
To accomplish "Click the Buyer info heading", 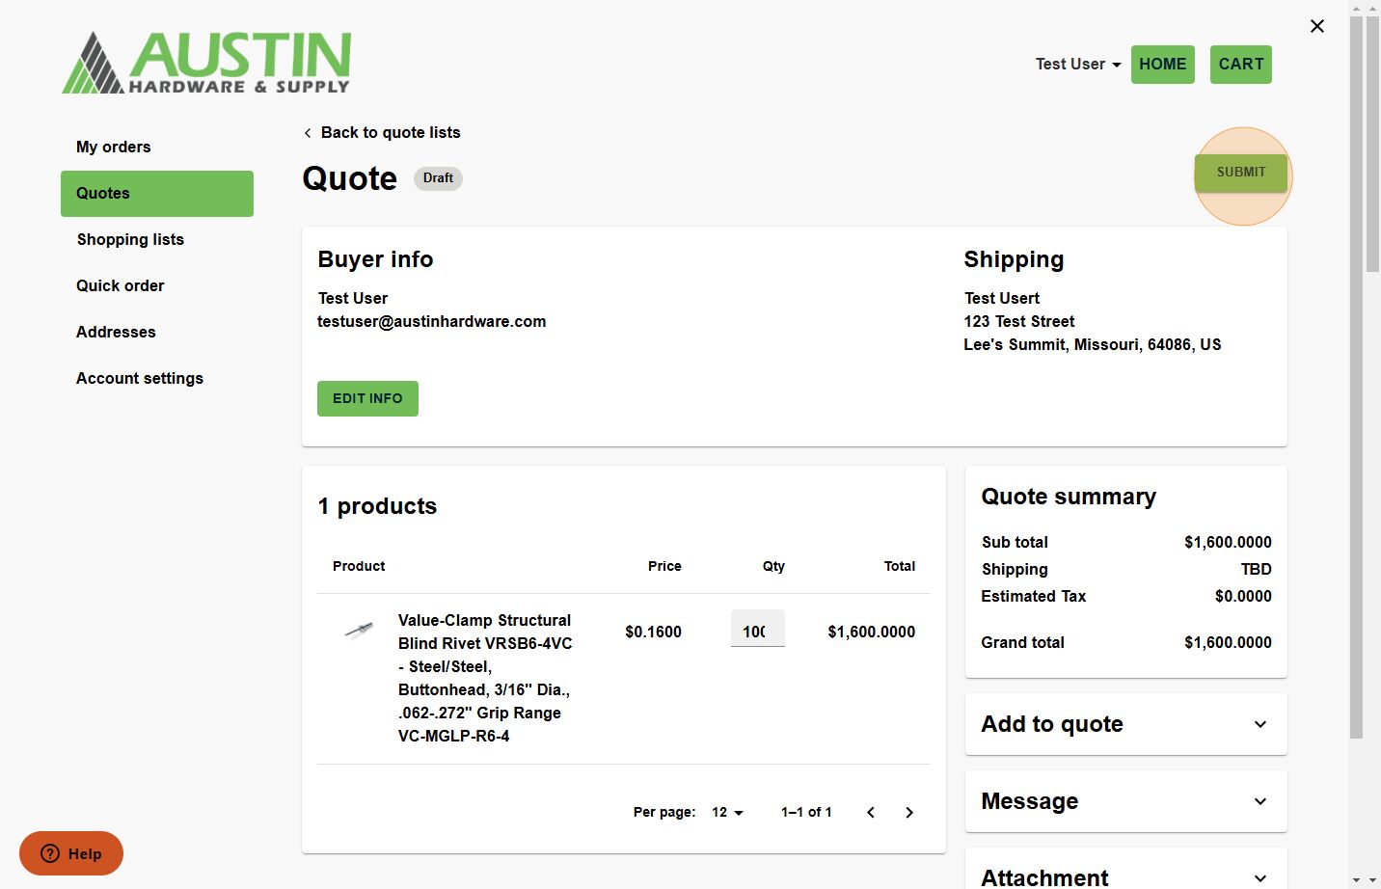I will pyautogui.click(x=375, y=259).
